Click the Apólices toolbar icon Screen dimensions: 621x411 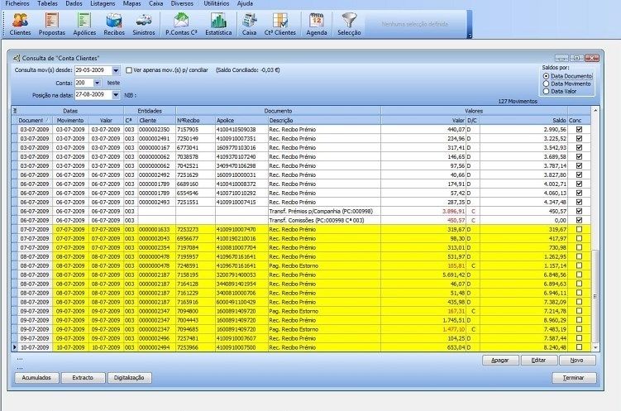coord(85,22)
